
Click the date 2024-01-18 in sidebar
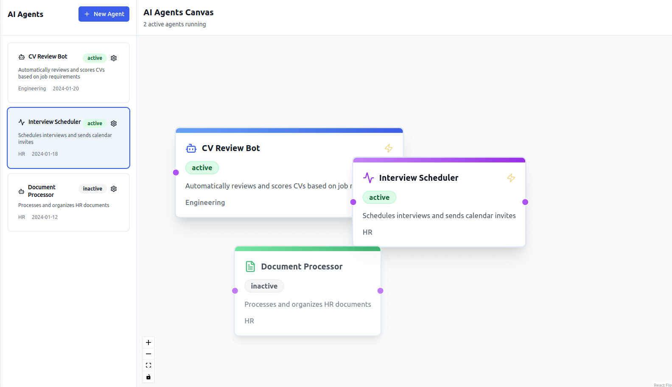coord(45,154)
